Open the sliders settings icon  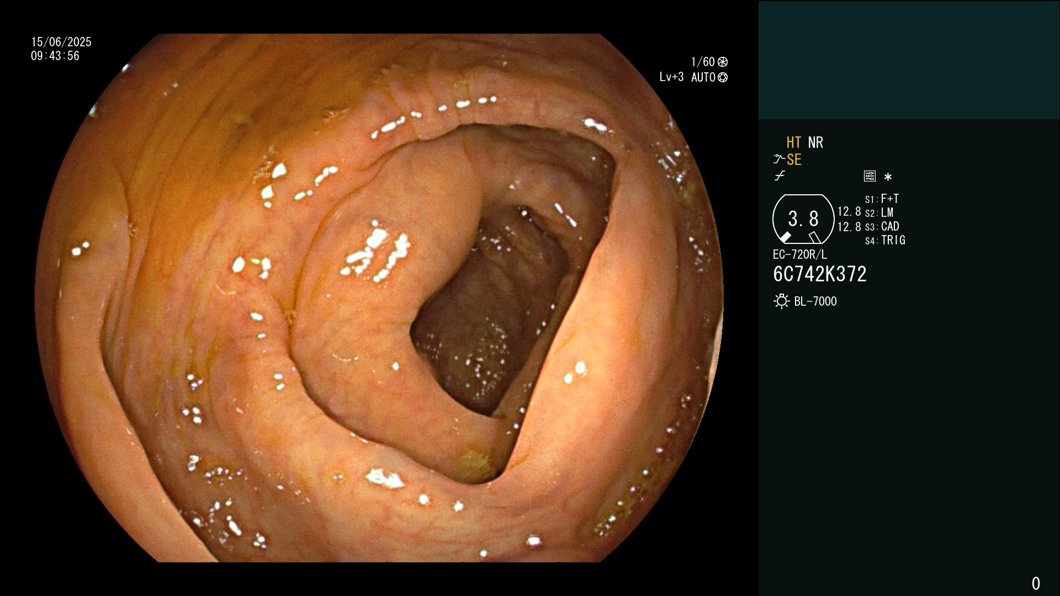[870, 176]
